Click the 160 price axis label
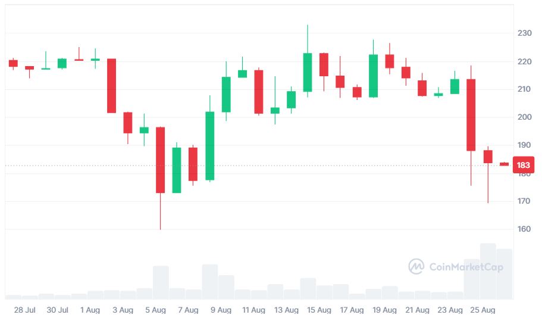The image size is (542, 321). click(524, 229)
